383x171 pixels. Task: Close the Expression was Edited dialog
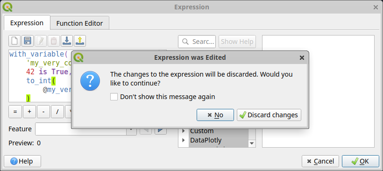click(302, 57)
